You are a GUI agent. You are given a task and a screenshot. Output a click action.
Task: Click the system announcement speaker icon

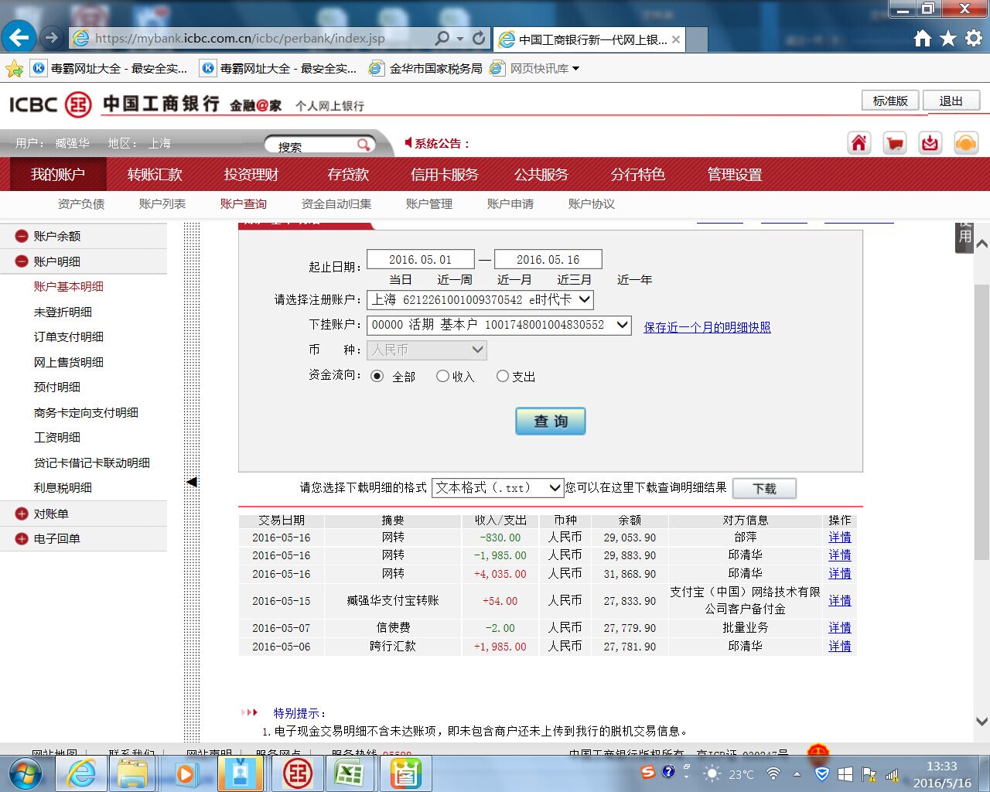tap(408, 143)
